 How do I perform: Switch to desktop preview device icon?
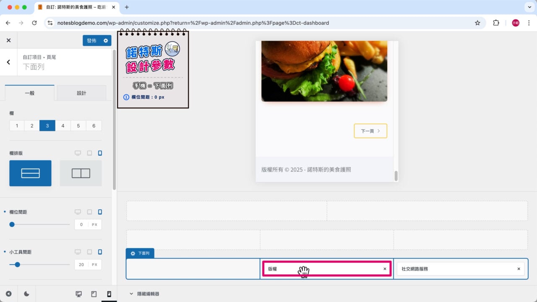pyautogui.click(x=78, y=294)
